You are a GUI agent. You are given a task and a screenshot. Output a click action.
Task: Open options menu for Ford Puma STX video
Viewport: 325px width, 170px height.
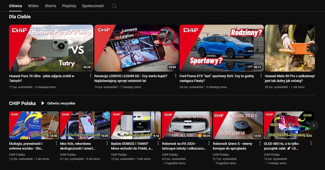261,76
